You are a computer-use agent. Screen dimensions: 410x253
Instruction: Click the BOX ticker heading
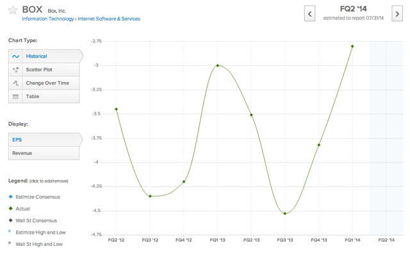coord(32,10)
